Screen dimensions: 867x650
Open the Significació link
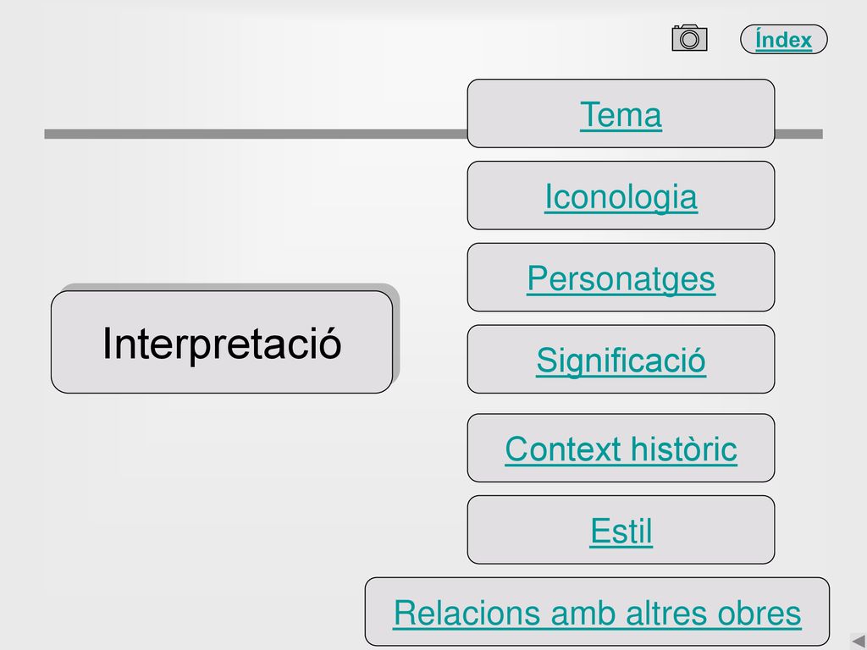point(621,361)
